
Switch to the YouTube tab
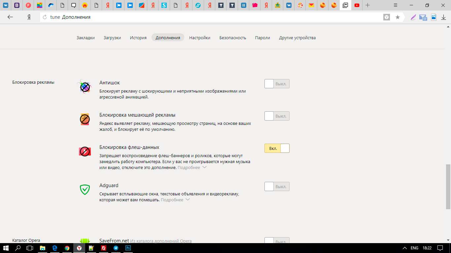(x=357, y=5)
